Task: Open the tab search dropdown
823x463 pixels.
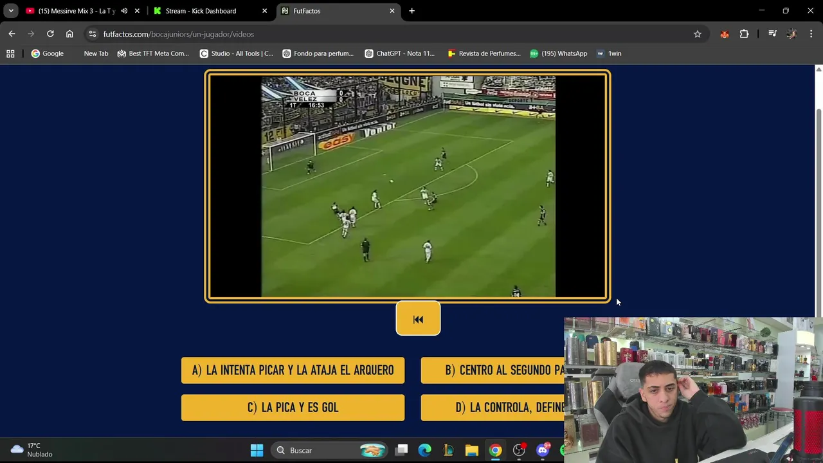Action: pyautogui.click(x=11, y=11)
